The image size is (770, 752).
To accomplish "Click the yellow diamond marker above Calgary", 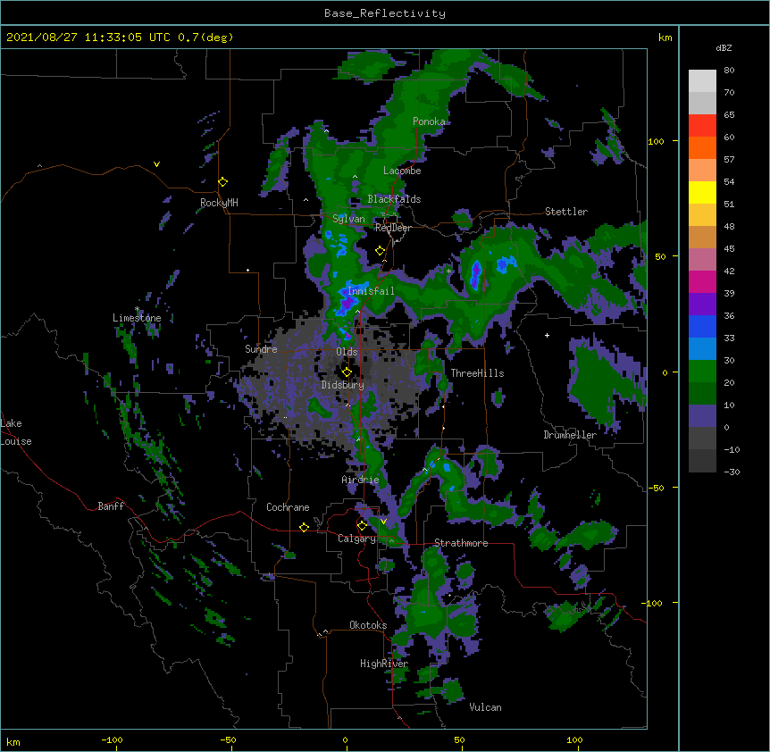I will point(362,526).
